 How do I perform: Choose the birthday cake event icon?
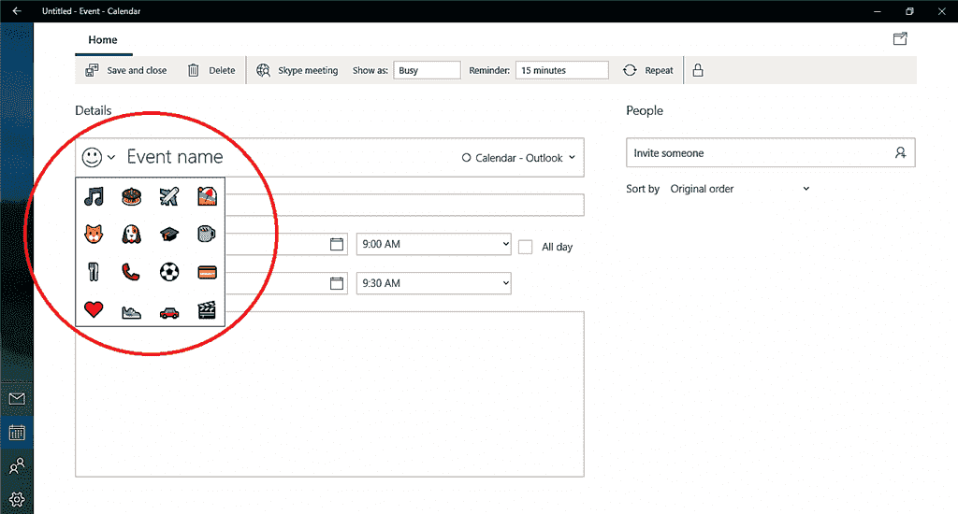pyautogui.click(x=131, y=196)
